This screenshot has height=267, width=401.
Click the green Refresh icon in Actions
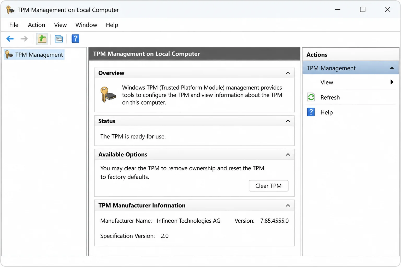[x=311, y=97]
